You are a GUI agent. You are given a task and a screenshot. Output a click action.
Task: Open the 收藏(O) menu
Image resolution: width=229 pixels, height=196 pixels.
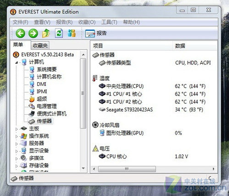click(x=87, y=22)
